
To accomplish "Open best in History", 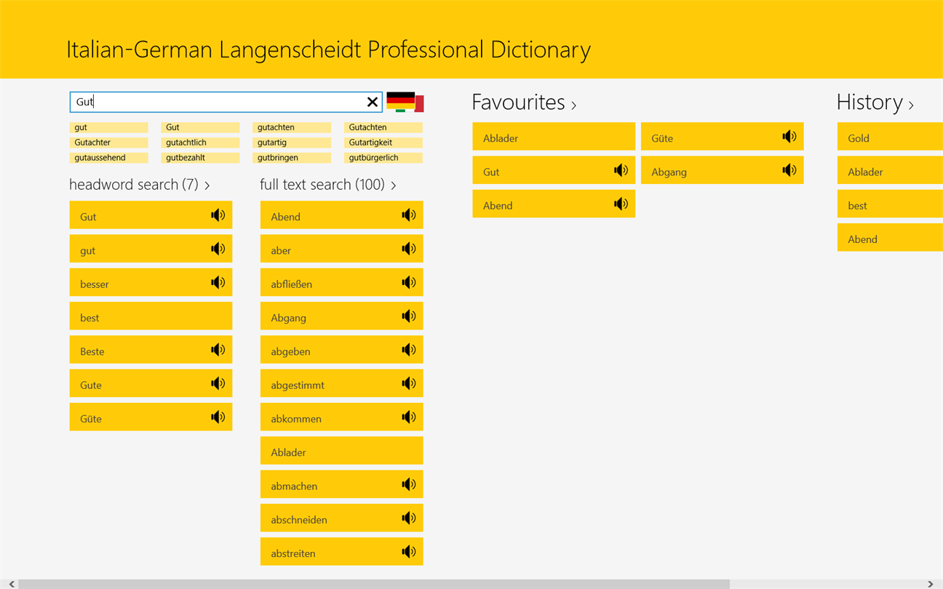I will click(890, 204).
